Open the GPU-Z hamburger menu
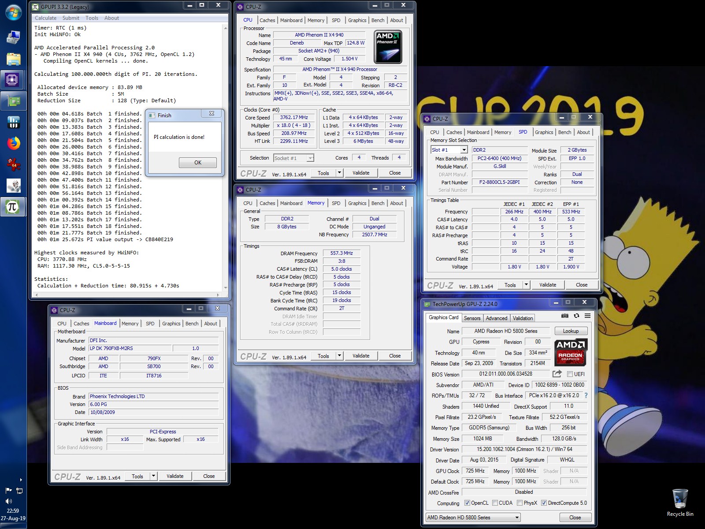The width and height of the screenshot is (705, 529). coord(587,316)
